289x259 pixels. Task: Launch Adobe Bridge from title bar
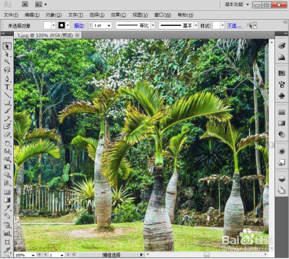25,4
